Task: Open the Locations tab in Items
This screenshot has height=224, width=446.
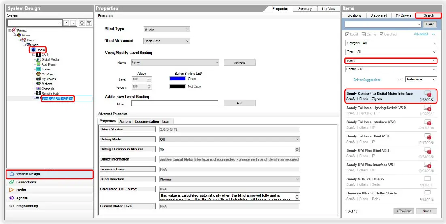Action: (x=354, y=15)
